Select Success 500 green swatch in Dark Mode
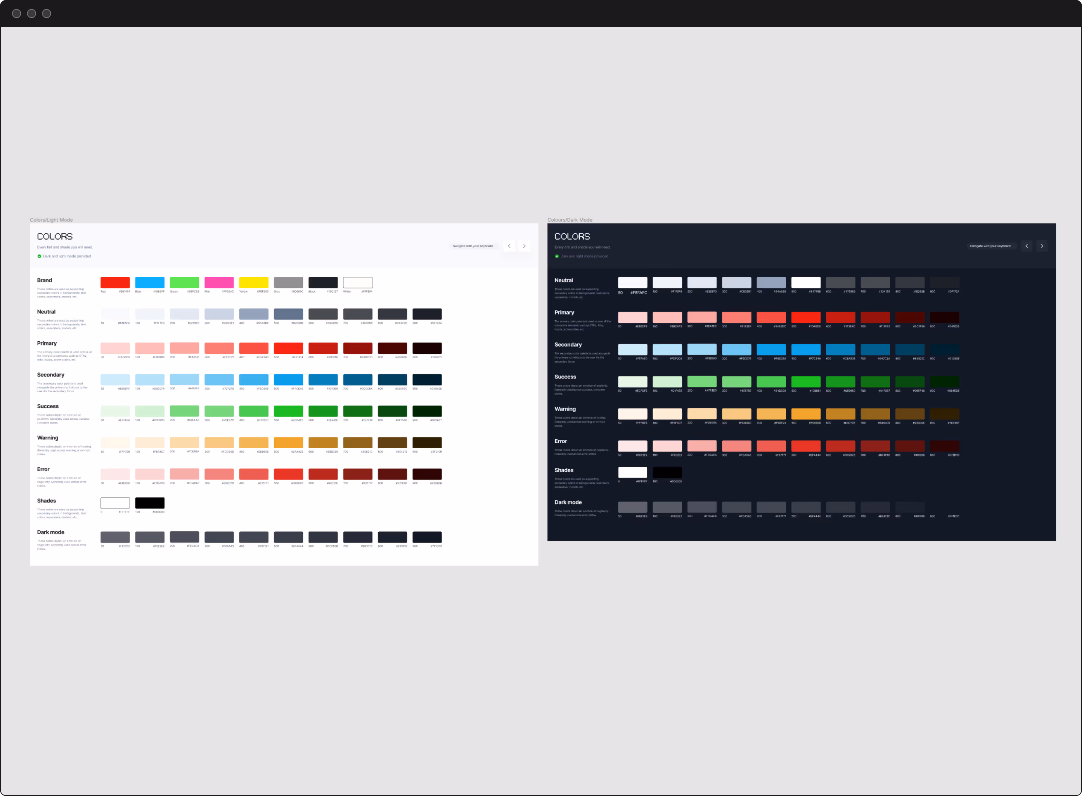Image resolution: width=1082 pixels, height=796 pixels. click(x=806, y=381)
